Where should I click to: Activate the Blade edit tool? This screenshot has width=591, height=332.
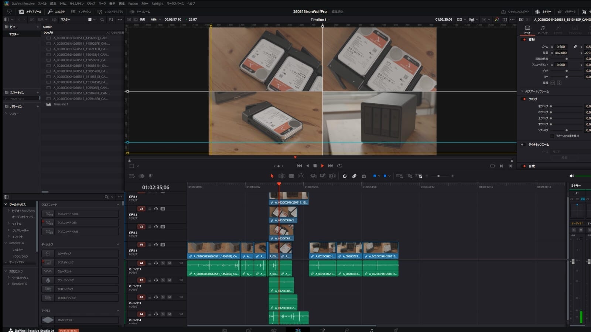point(291,176)
